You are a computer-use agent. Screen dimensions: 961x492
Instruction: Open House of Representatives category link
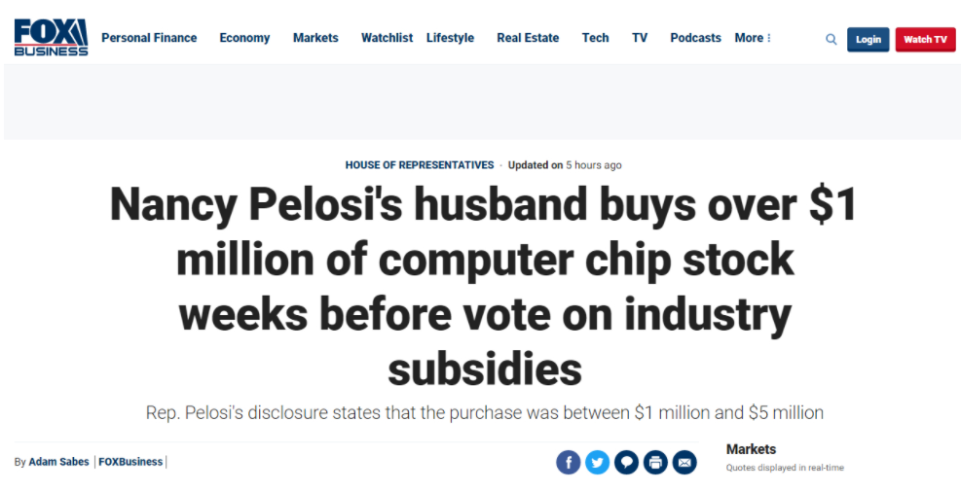[420, 165]
